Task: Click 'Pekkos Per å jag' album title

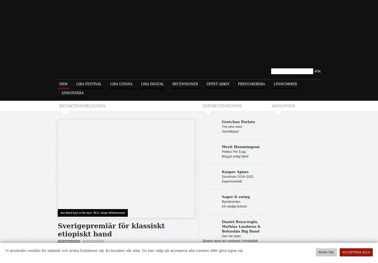Action: pyautogui.click(x=234, y=152)
